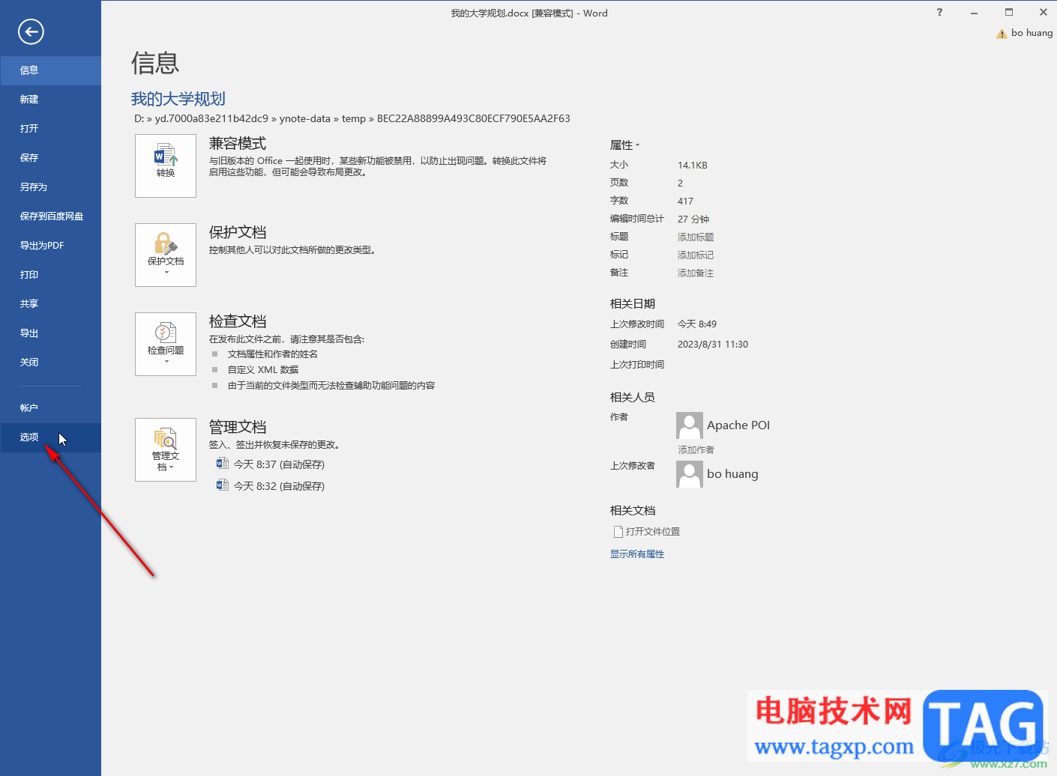This screenshot has width=1057, height=776.
Task: Click the Add Title (添加标题) field
Action: (696, 237)
